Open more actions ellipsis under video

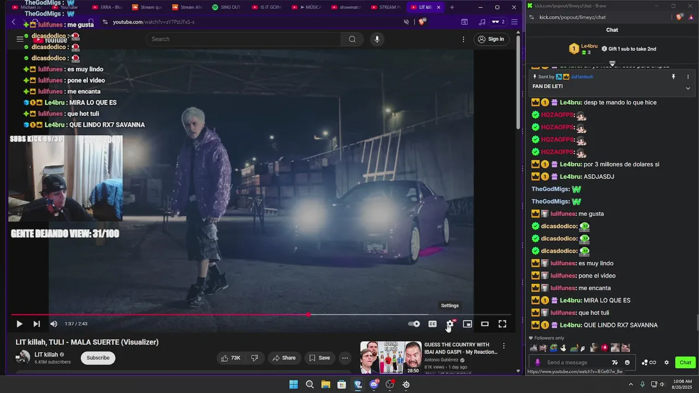(x=345, y=358)
